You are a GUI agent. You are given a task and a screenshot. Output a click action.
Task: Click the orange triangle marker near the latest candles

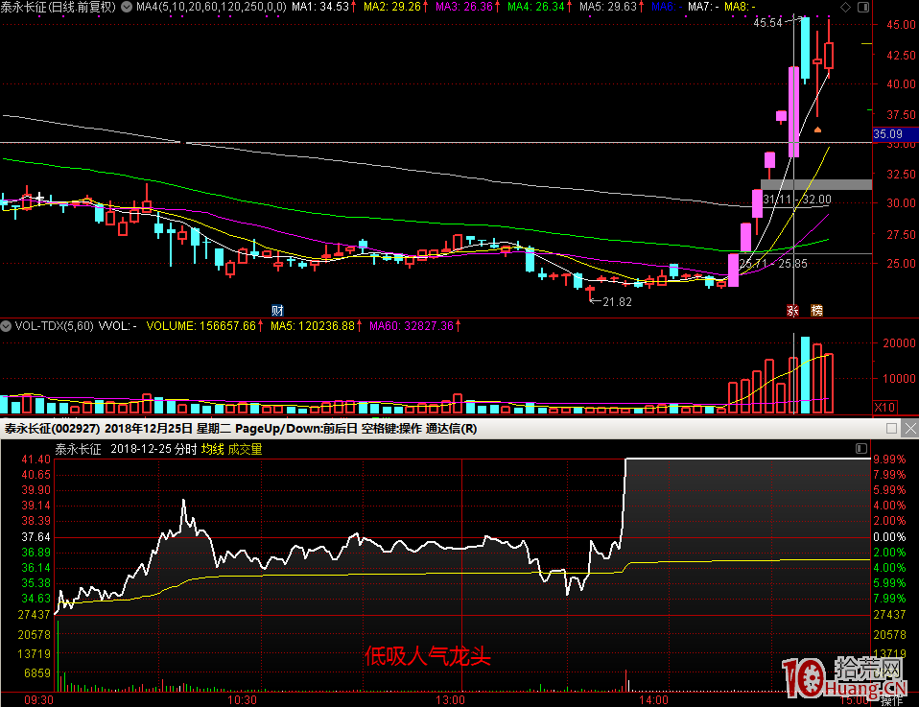click(817, 130)
